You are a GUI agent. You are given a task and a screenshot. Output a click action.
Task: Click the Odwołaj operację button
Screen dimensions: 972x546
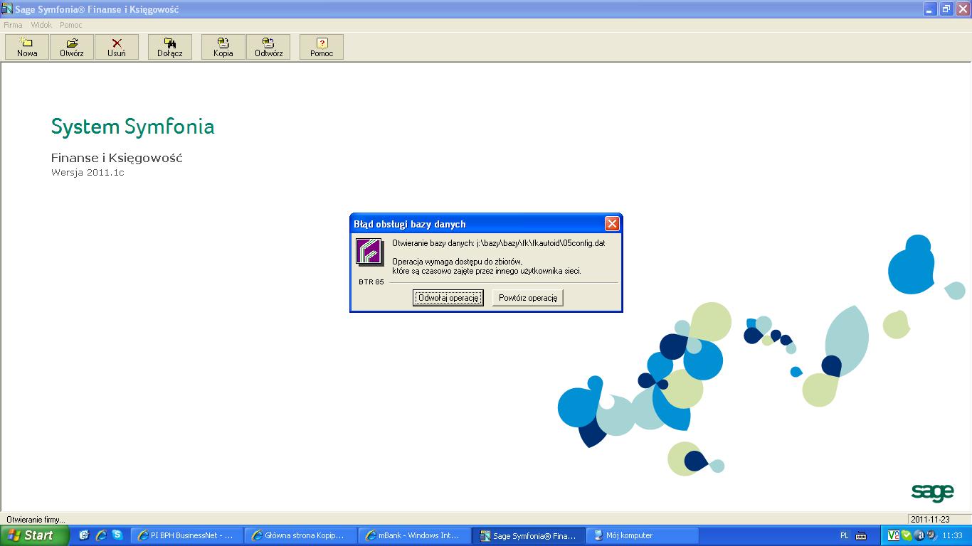[448, 298]
